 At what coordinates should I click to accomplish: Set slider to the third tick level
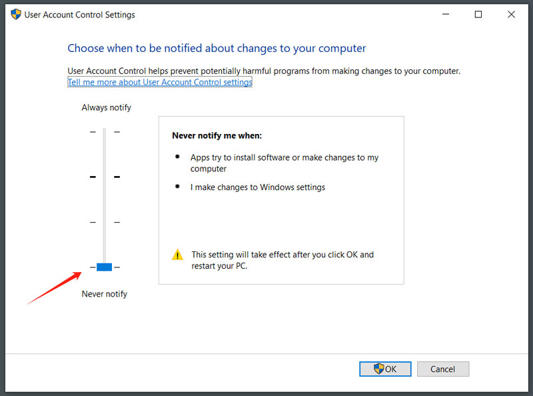(105, 222)
